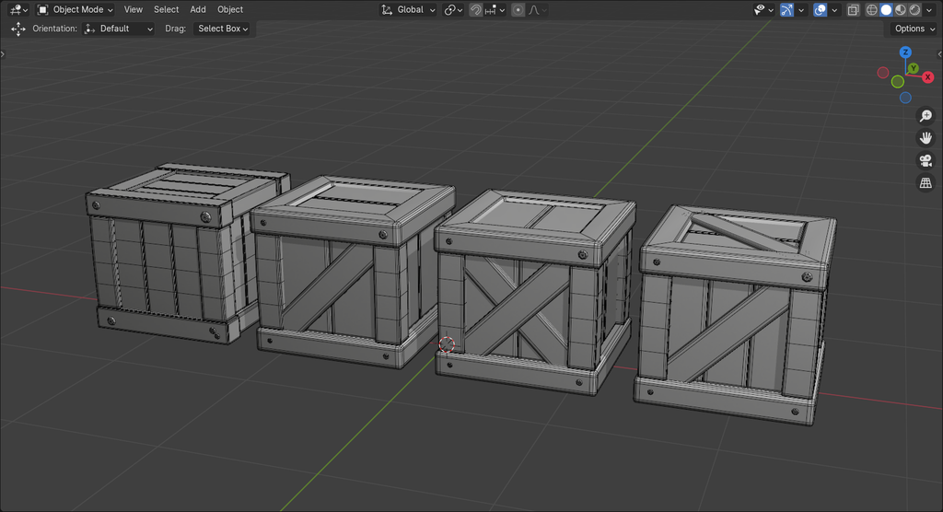Open the Object Mode dropdown
The height and width of the screenshot is (512, 943).
(76, 9)
